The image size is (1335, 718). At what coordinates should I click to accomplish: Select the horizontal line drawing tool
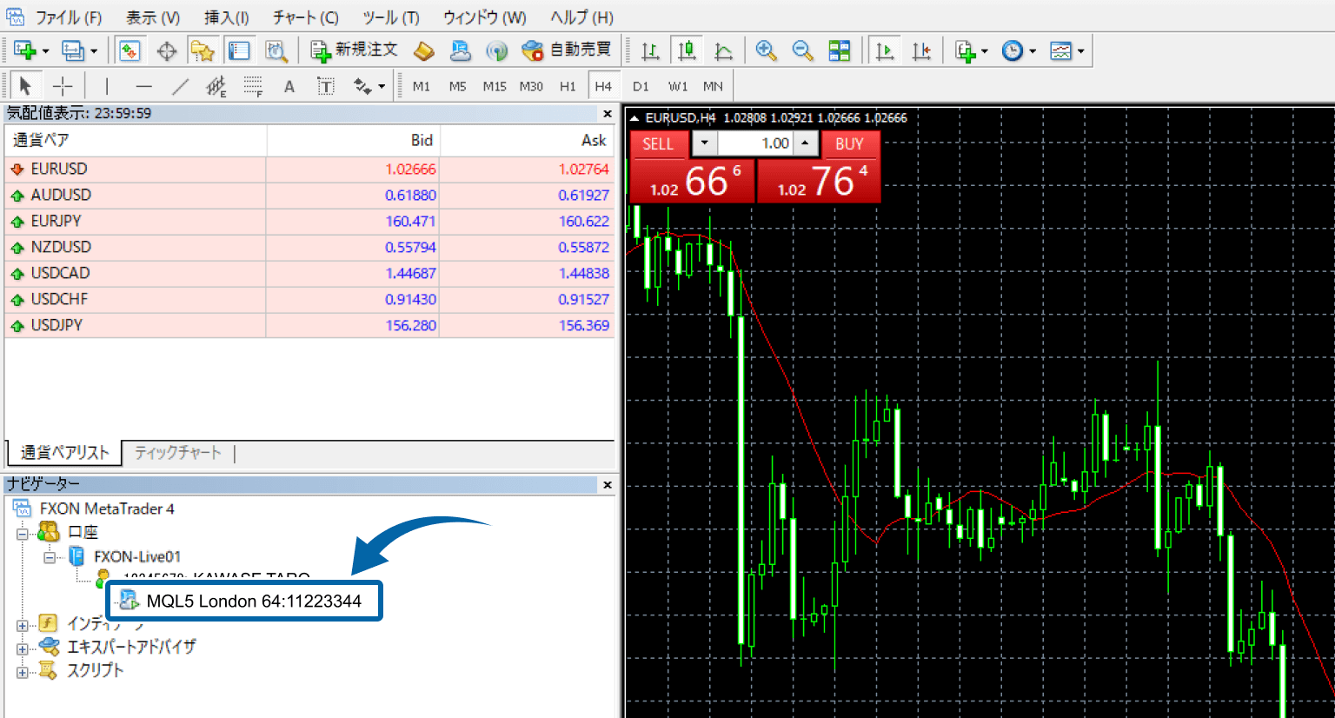pyautogui.click(x=143, y=86)
